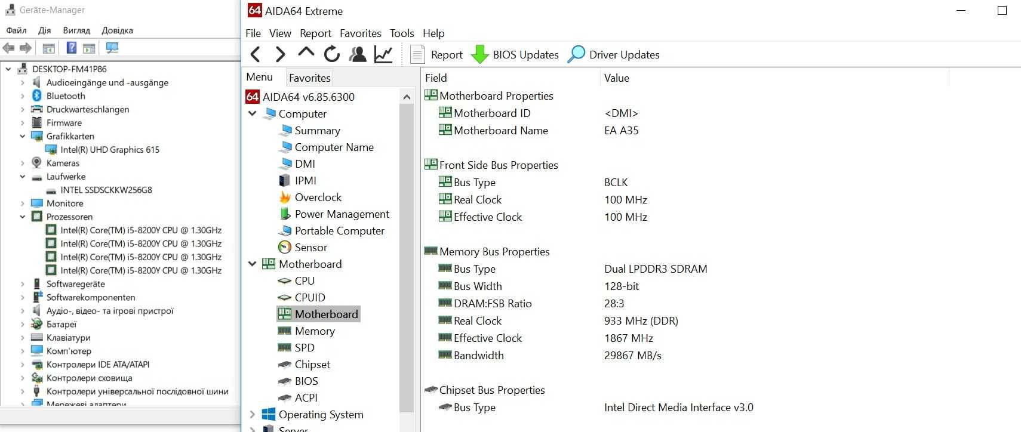The width and height of the screenshot is (1021, 432).
Task: Click the AIDA64 v6.85.6300 root node
Action: pos(300,97)
